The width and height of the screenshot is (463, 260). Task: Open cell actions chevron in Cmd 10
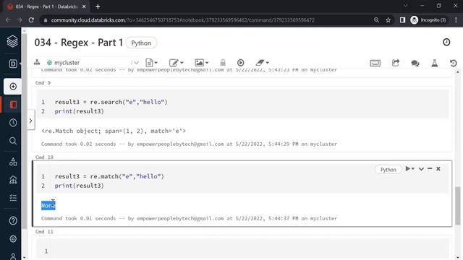[421, 169]
